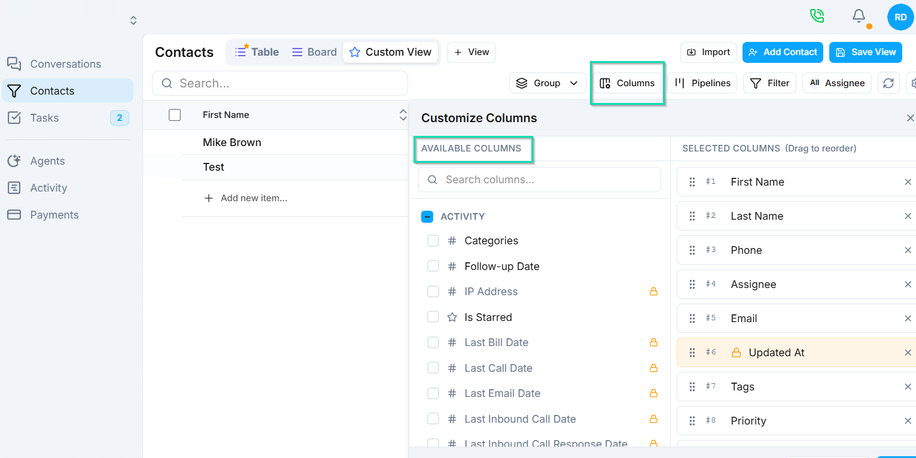Click the green phone call icon
The height and width of the screenshot is (458, 916).
click(x=817, y=16)
